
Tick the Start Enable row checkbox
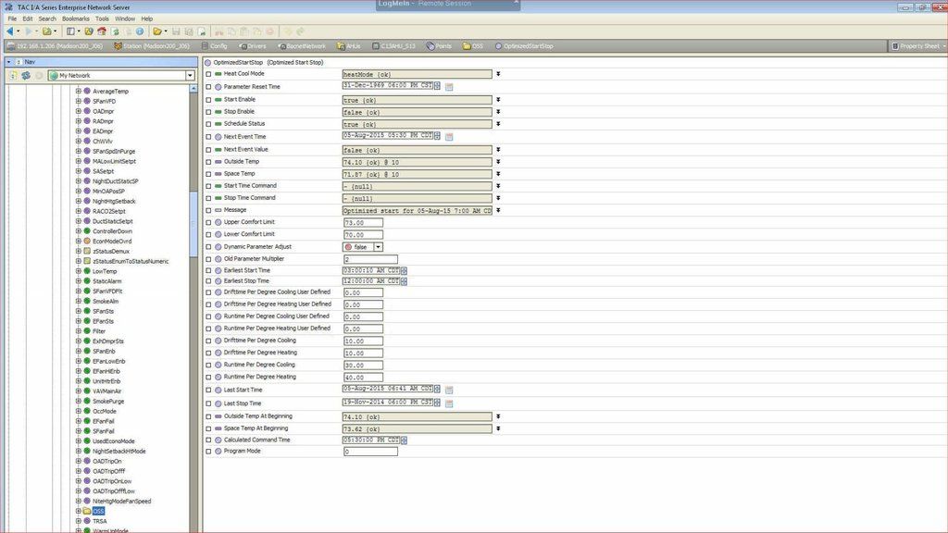point(208,99)
